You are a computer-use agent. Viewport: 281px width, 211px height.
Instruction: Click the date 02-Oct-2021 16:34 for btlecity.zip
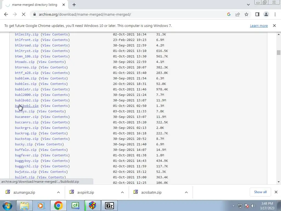pyautogui.click(x=130, y=34)
